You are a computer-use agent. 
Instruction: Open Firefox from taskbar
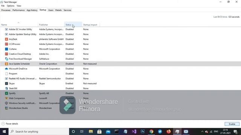(169, 132)
